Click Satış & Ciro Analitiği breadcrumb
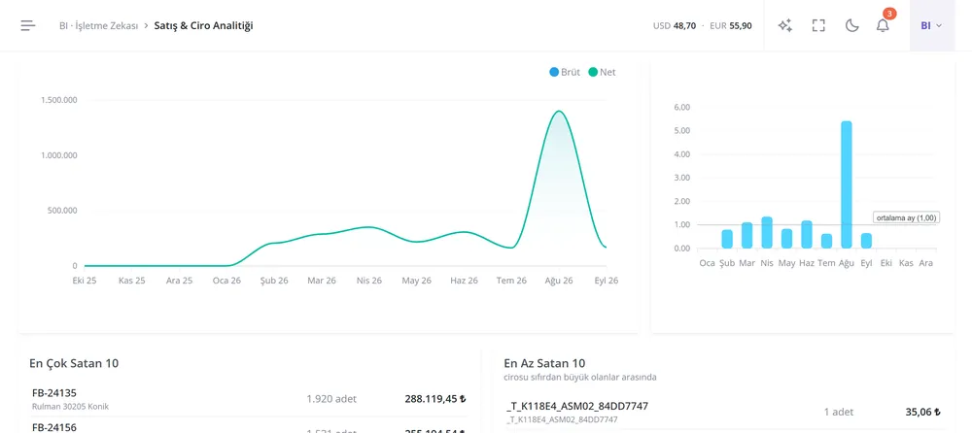 [203, 25]
